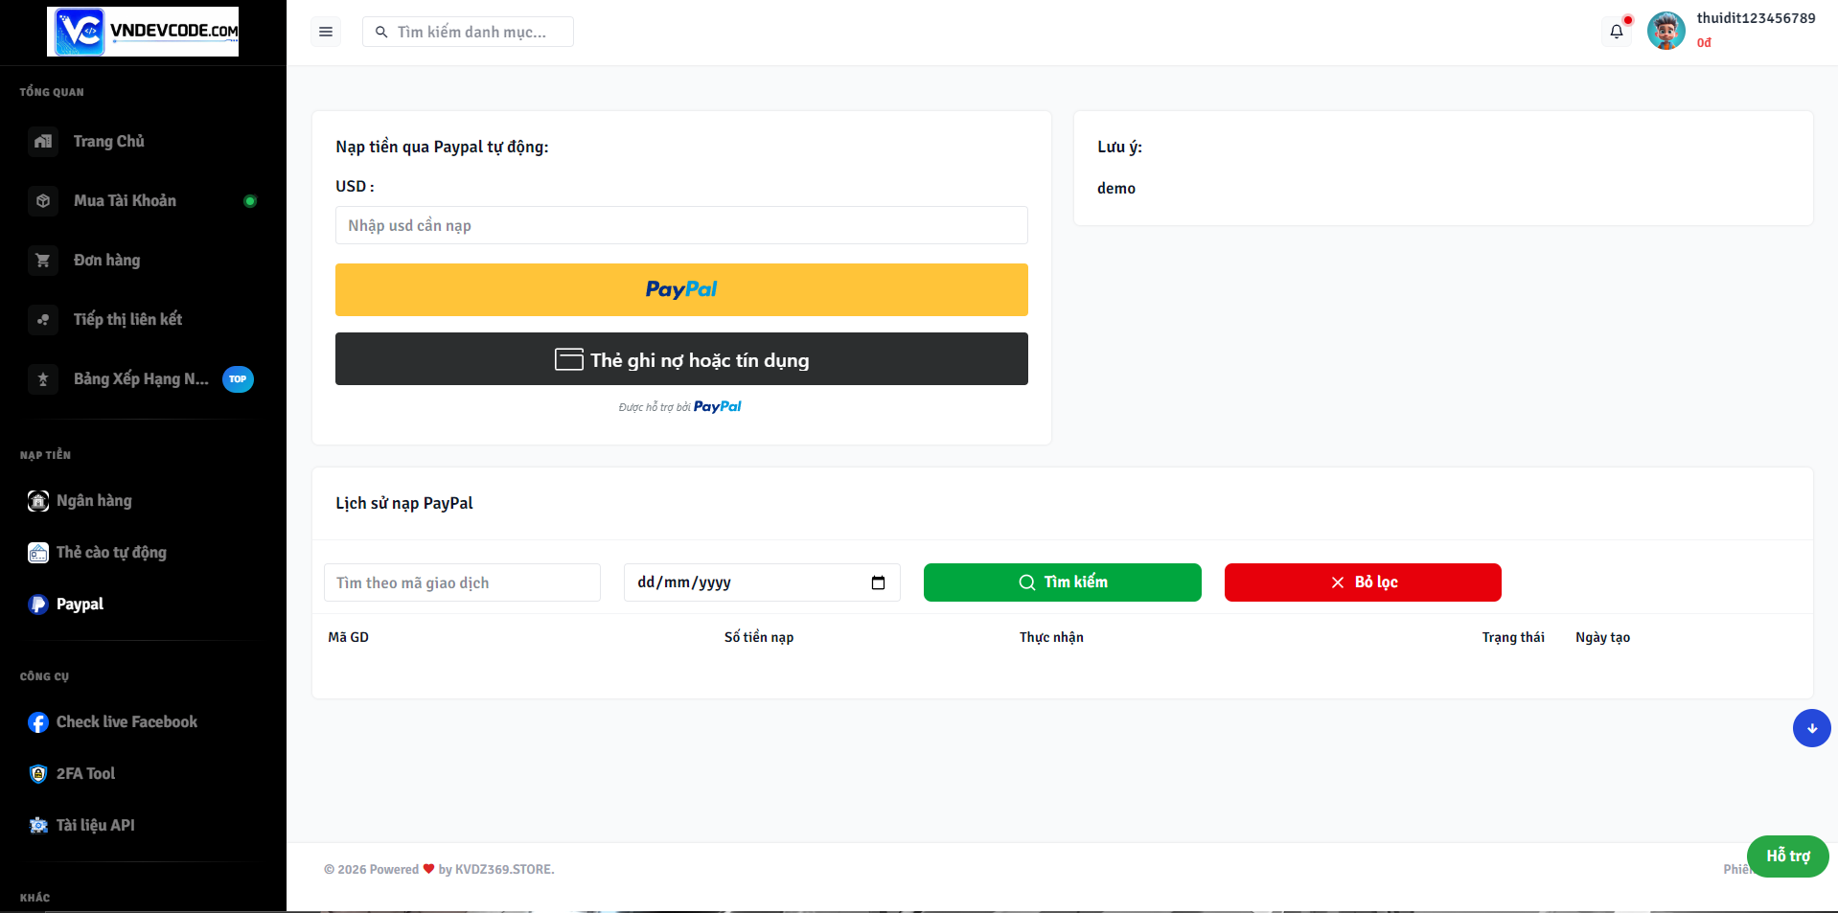
Task: Click the Được hỗ trợ bởi PayPal text
Action: 680,407
